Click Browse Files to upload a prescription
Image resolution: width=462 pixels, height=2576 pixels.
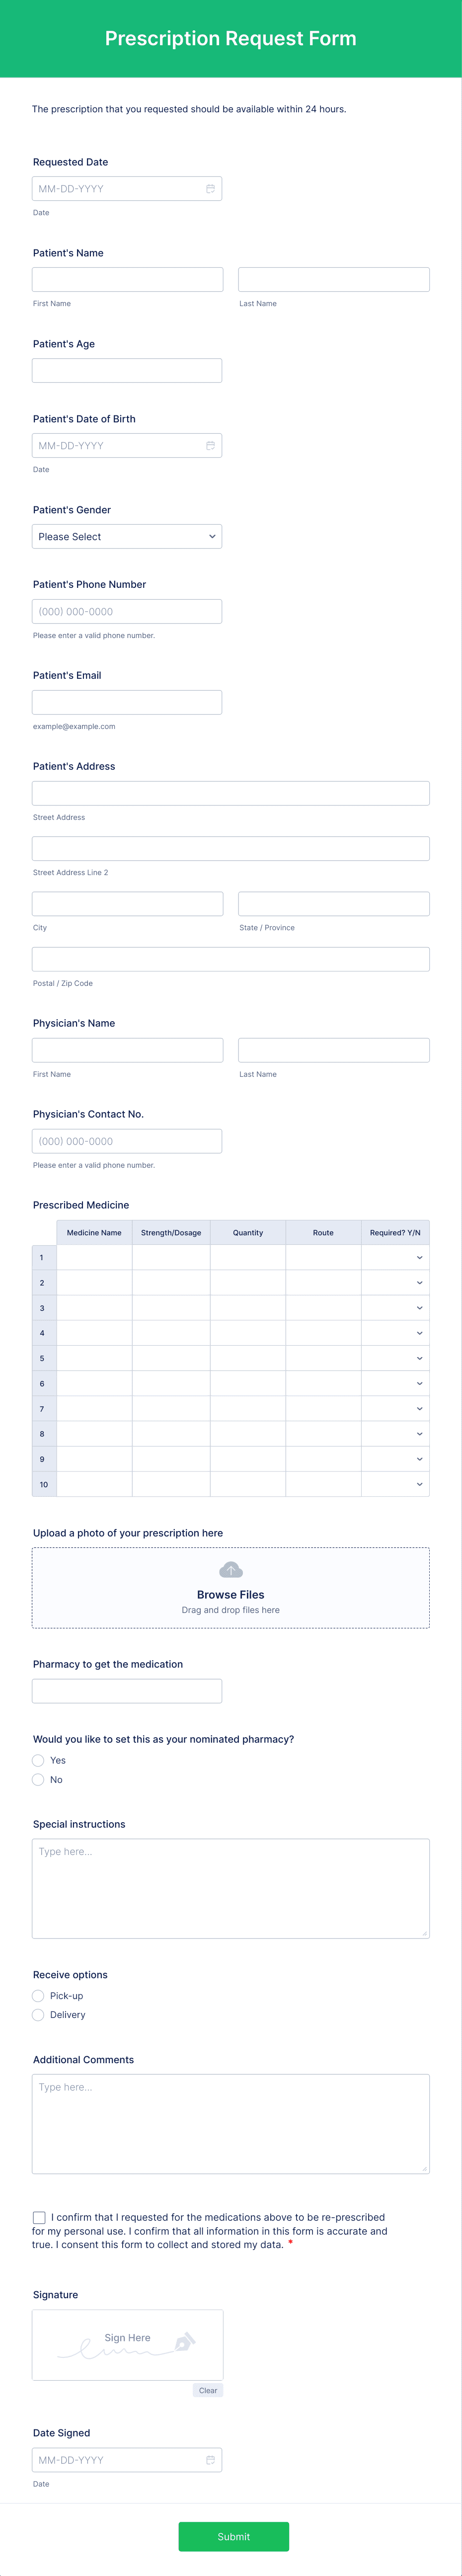pyautogui.click(x=230, y=1594)
